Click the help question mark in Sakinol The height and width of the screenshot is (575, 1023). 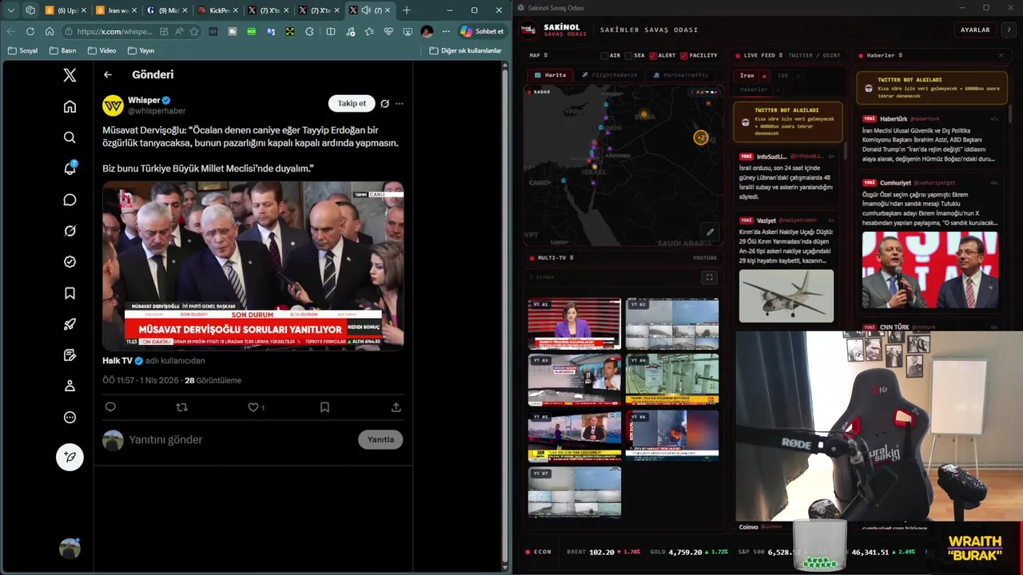[1009, 30]
